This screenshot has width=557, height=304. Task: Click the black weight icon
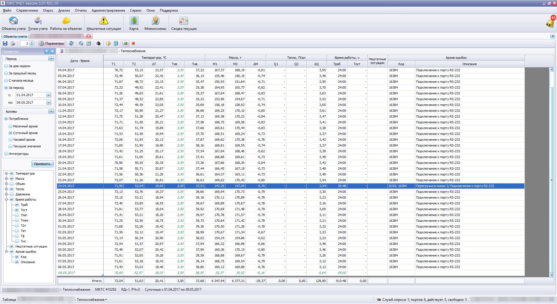click(x=98, y=43)
